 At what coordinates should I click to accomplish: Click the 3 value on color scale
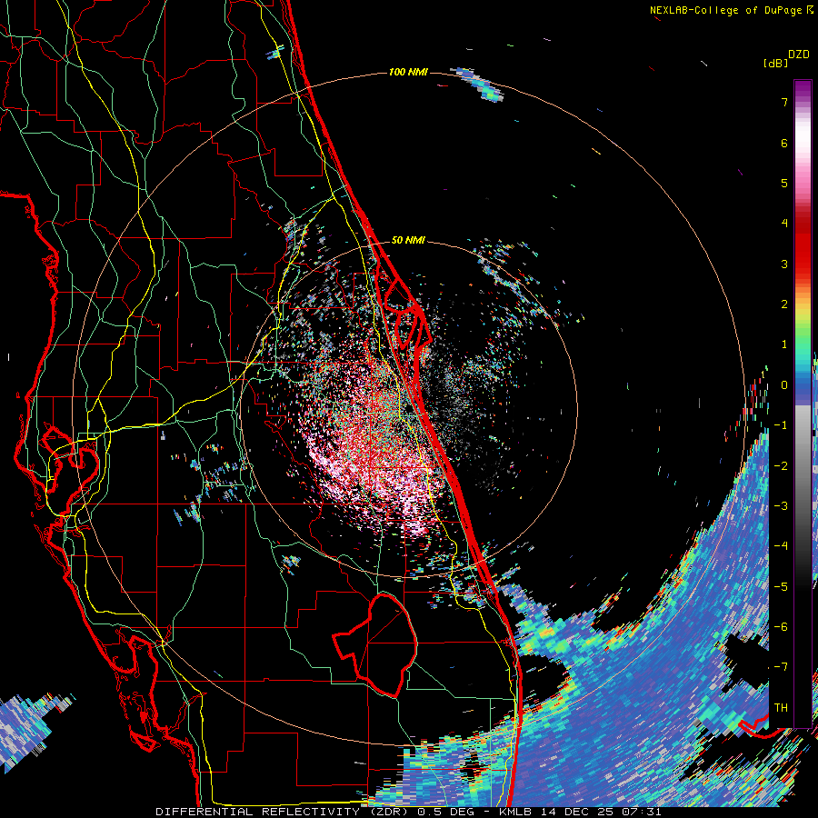click(784, 264)
